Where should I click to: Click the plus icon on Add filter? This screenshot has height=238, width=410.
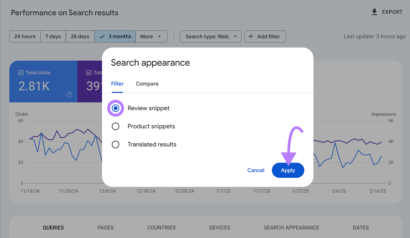click(251, 36)
